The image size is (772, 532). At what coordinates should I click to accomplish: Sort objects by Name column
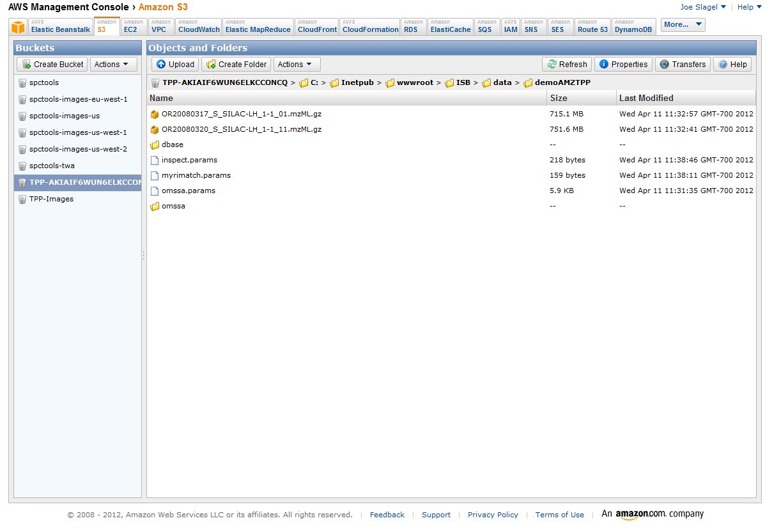point(347,98)
